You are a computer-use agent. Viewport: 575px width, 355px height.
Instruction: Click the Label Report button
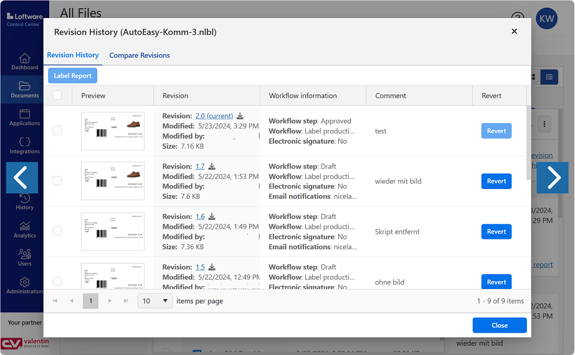(72, 76)
